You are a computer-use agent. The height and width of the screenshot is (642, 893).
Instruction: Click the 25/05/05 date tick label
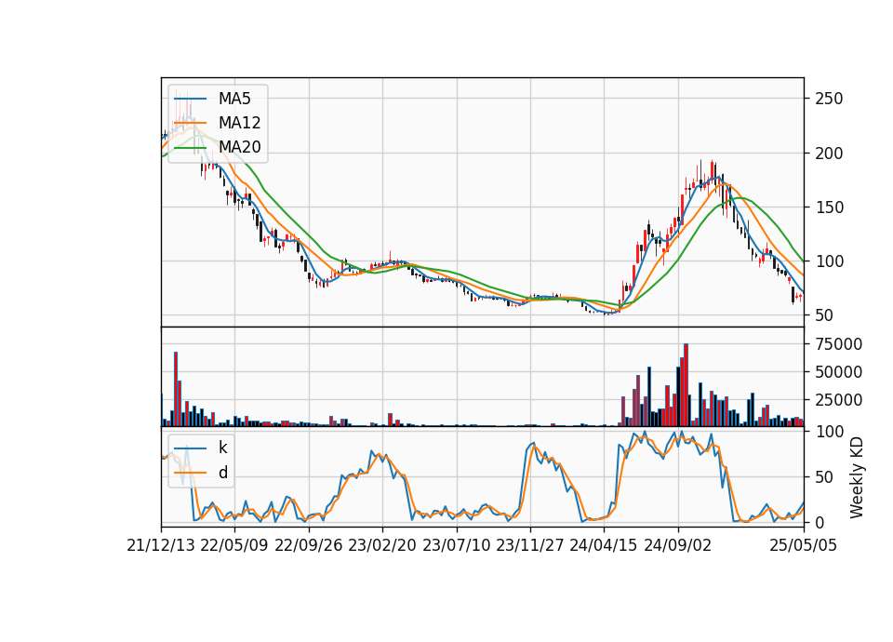point(804,545)
